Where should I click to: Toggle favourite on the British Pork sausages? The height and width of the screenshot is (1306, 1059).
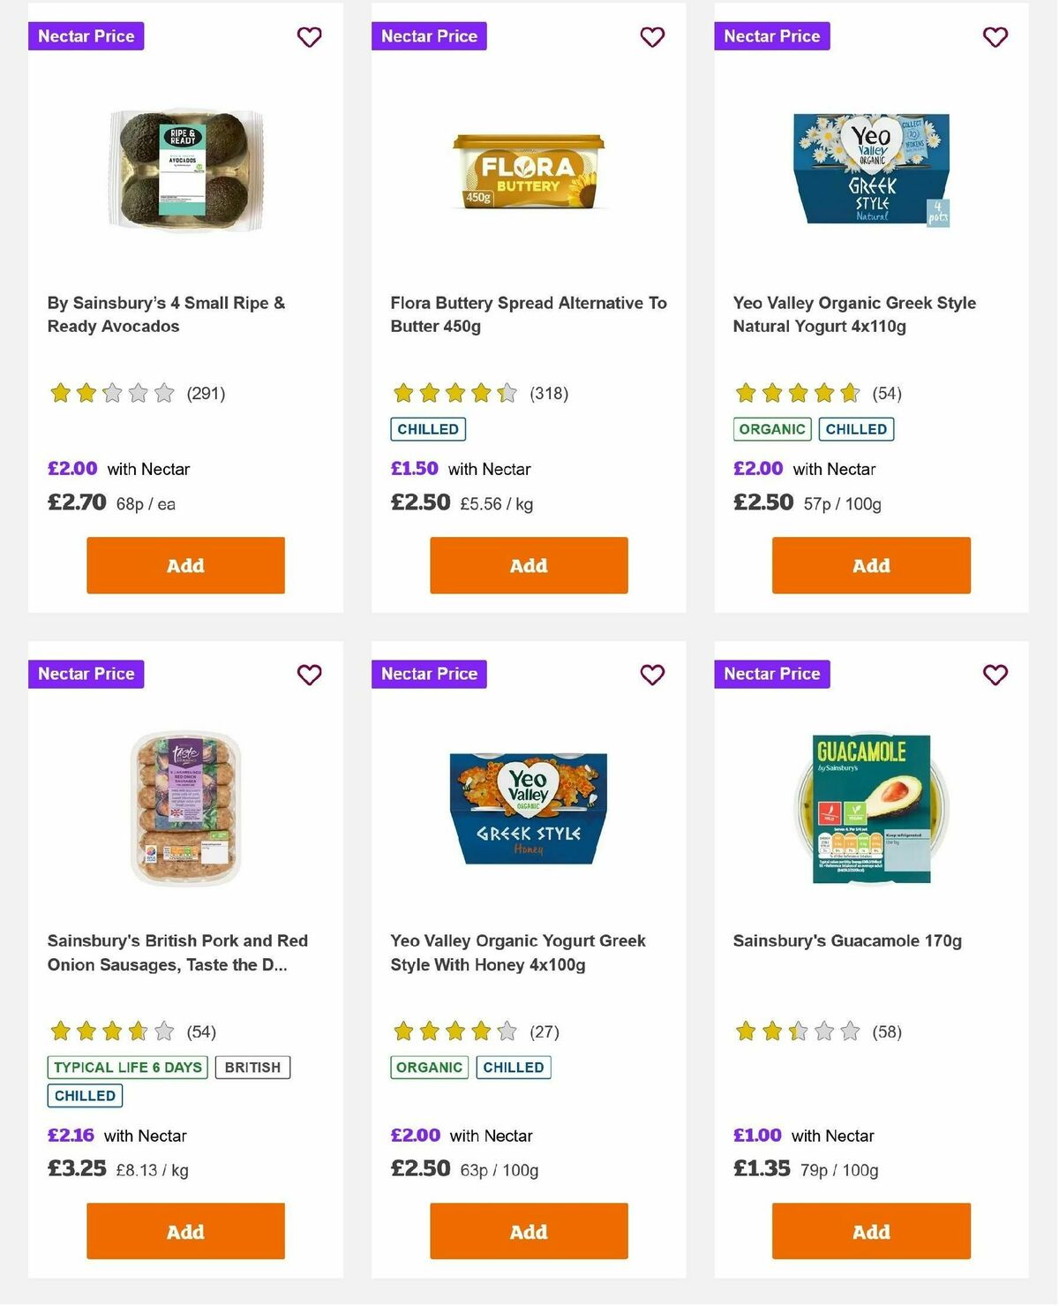tap(309, 674)
